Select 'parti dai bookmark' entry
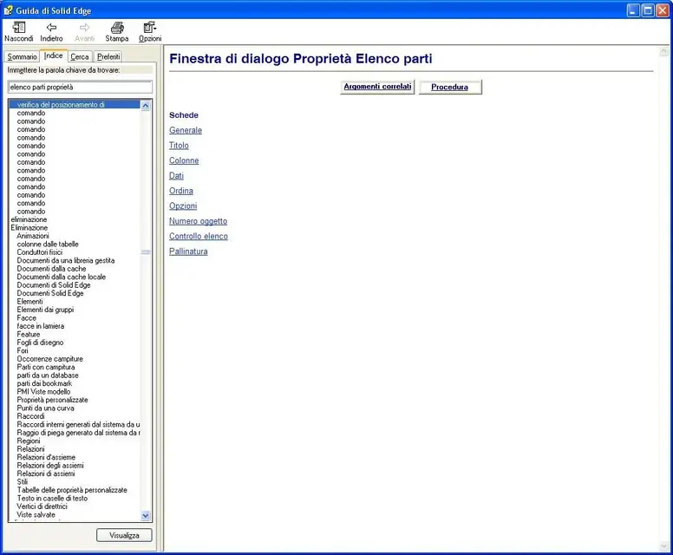The width and height of the screenshot is (673, 555). coord(44,383)
